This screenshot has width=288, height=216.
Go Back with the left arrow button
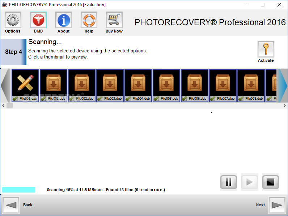point(11,205)
